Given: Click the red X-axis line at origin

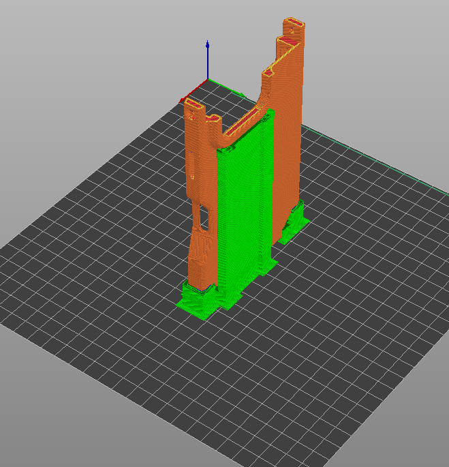Looking at the screenshot, I should coord(193,91).
